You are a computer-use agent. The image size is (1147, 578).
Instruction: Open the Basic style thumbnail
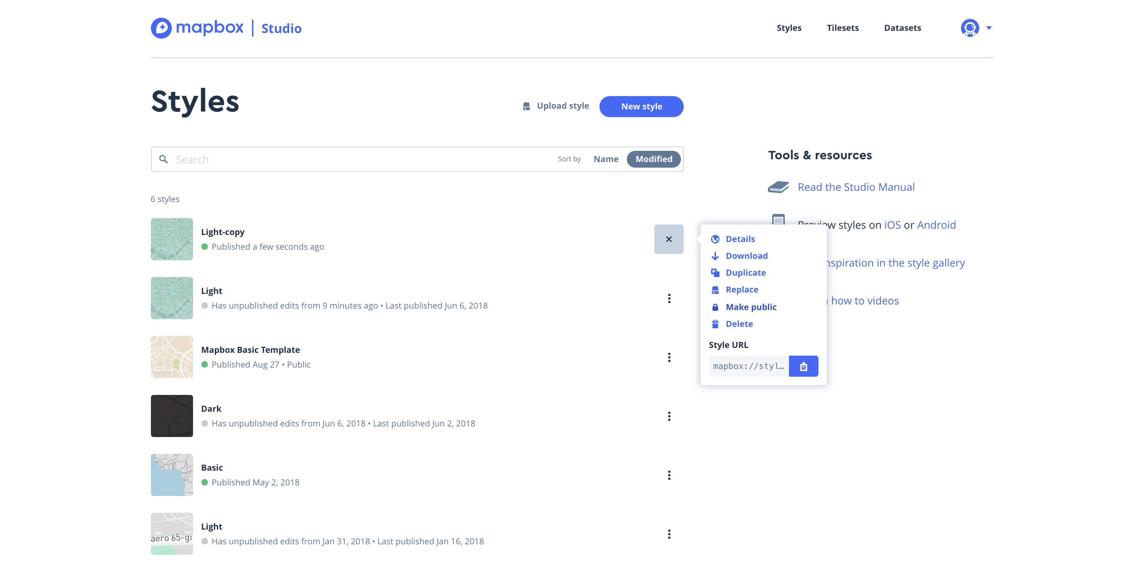(x=172, y=475)
